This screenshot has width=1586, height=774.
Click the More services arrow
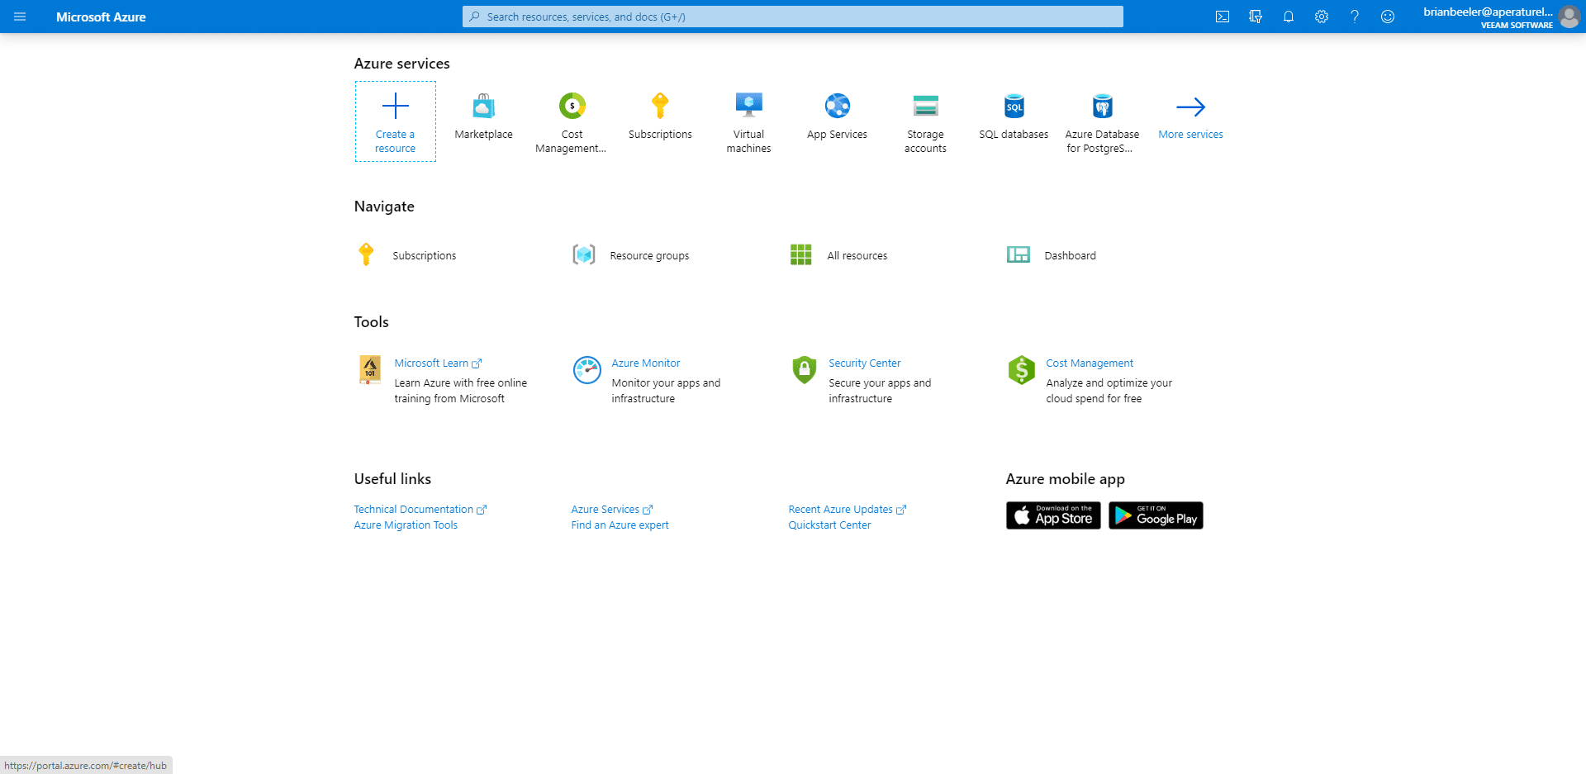pos(1191,107)
